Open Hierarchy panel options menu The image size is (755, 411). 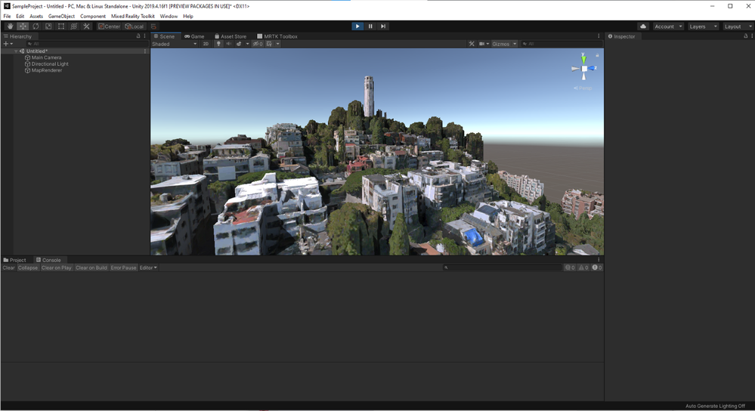point(144,36)
